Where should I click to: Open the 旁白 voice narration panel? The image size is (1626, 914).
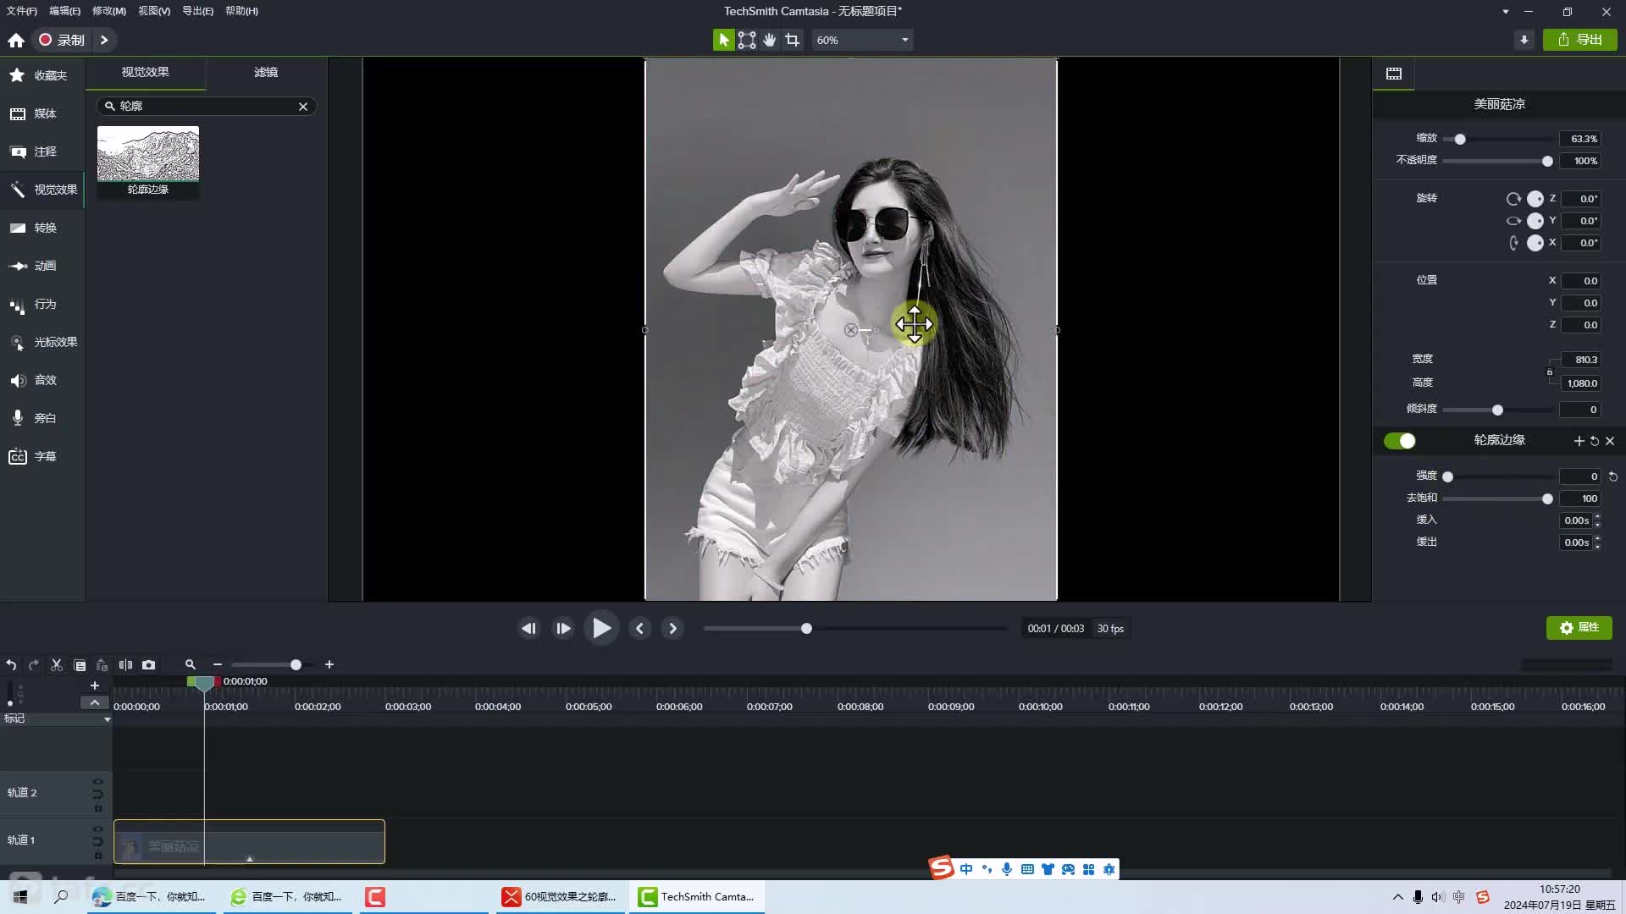[41, 418]
